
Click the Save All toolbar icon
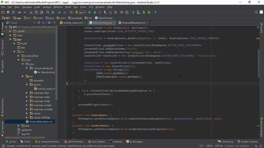pyautogui.click(x=8, y=12)
